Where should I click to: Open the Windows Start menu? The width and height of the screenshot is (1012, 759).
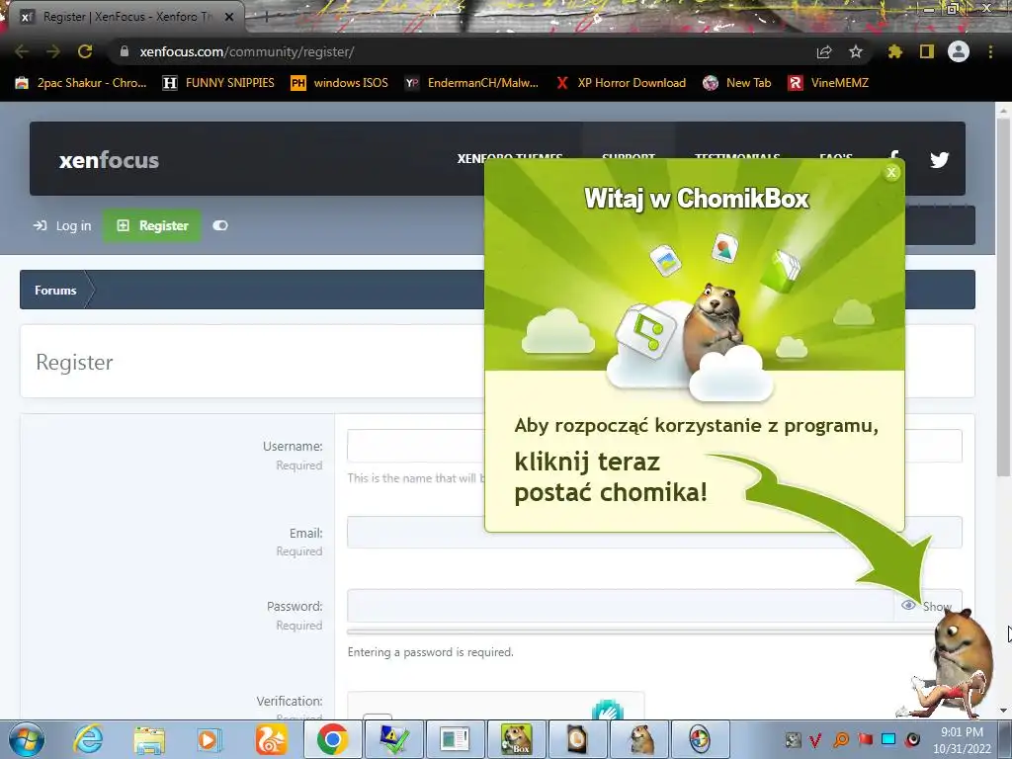[27, 739]
